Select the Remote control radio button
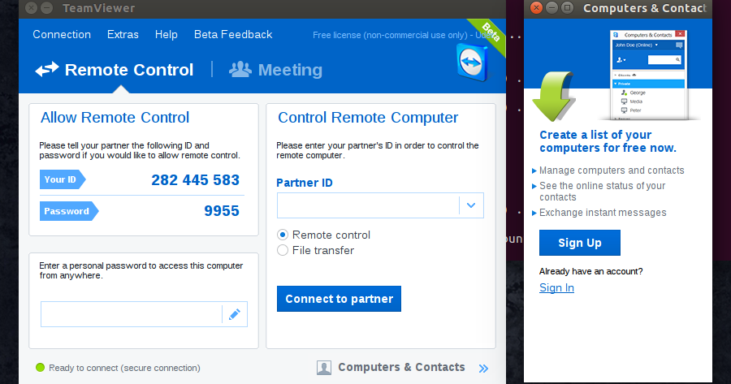 tap(283, 235)
